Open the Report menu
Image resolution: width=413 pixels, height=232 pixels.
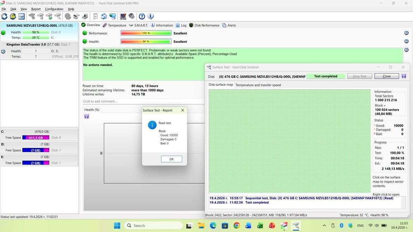click(36, 9)
